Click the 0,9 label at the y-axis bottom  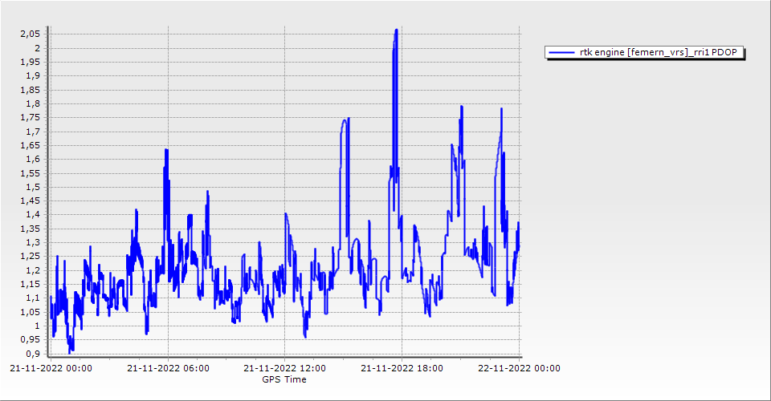[33, 354]
